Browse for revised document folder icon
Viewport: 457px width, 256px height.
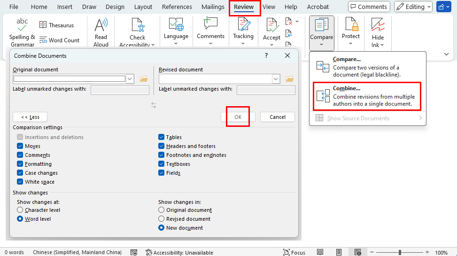[x=290, y=79]
